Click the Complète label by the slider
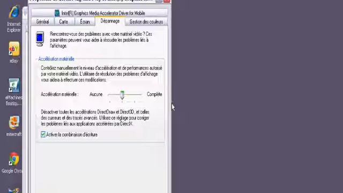The width and height of the screenshot is (343, 193). 154,94
